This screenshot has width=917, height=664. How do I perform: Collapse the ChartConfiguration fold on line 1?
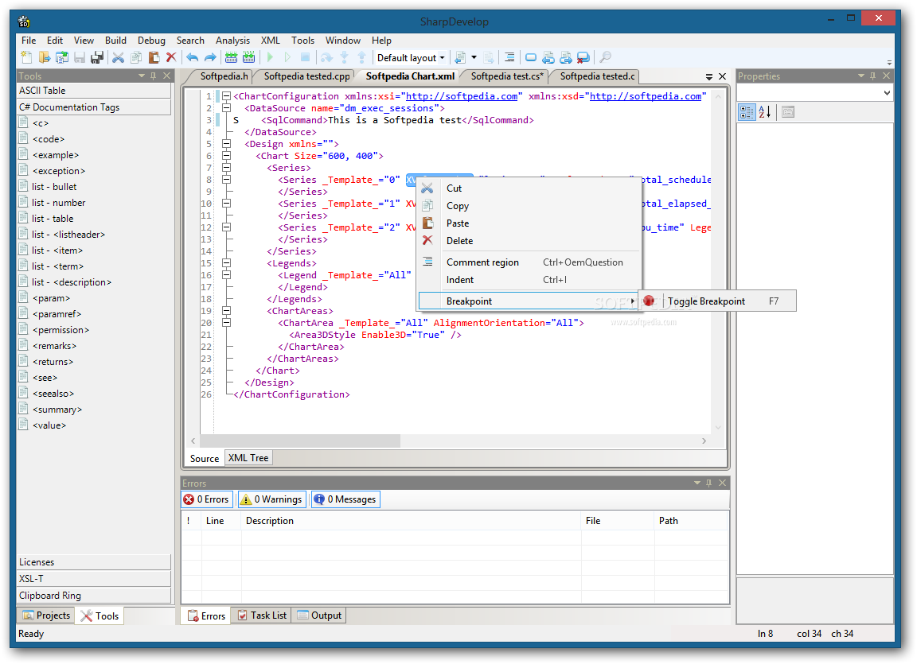226,96
